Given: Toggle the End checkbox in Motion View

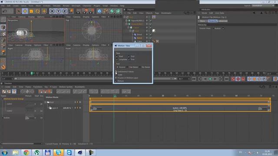Looking at the screenshot, I should pos(129,56).
